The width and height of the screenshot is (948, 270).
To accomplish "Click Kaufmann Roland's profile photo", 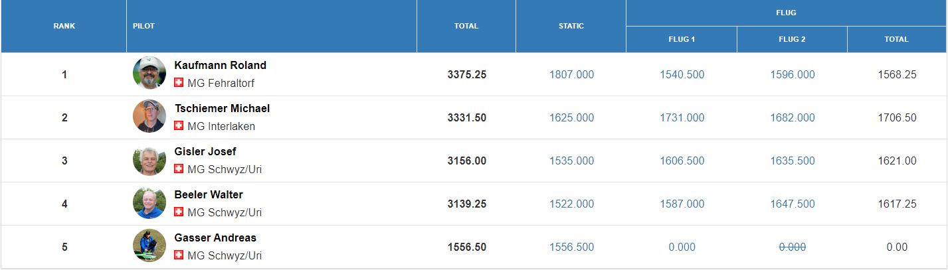I will (149, 73).
